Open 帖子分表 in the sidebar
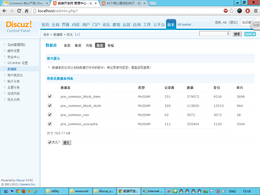 click(x=13, y=82)
